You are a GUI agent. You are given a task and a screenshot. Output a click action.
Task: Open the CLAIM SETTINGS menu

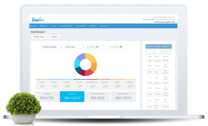66,26
